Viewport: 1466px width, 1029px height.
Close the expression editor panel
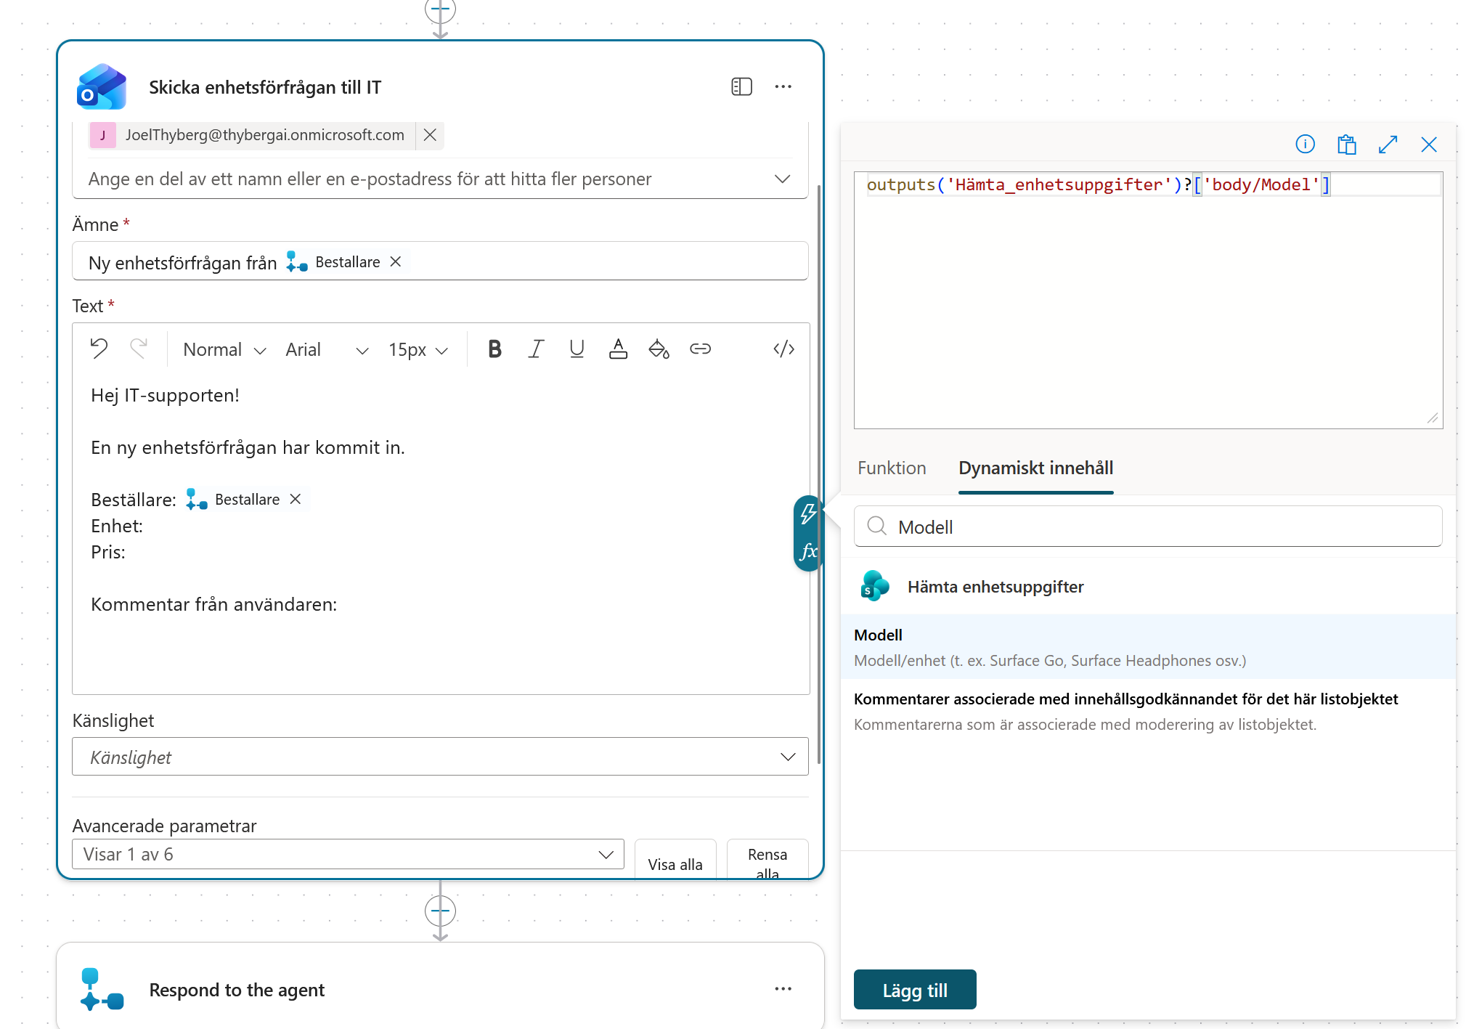click(1428, 145)
